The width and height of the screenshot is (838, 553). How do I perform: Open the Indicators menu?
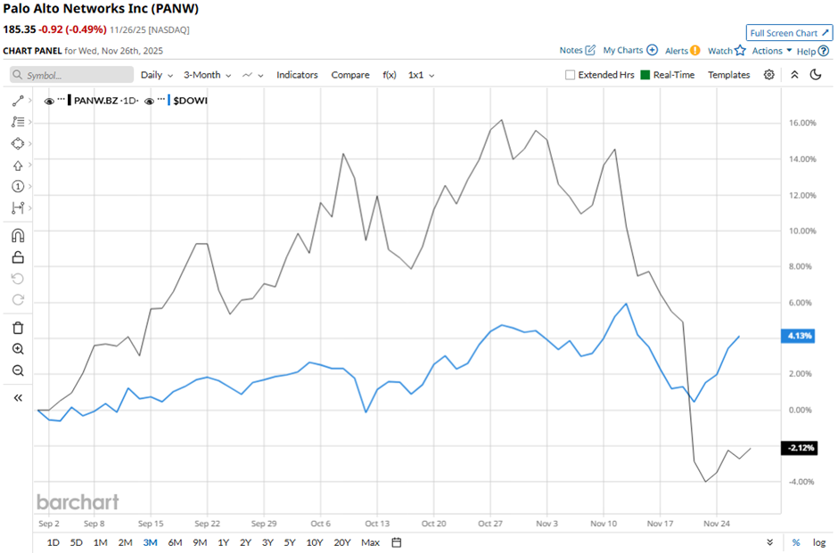pos(297,75)
